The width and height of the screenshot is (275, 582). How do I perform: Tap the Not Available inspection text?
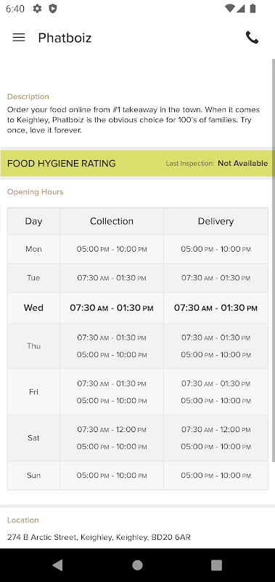242,163
